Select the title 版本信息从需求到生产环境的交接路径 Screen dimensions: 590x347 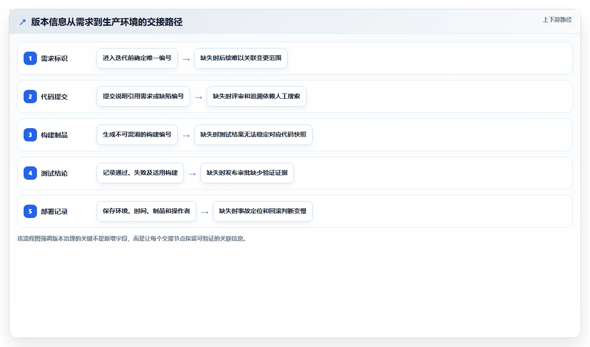pyautogui.click(x=107, y=22)
